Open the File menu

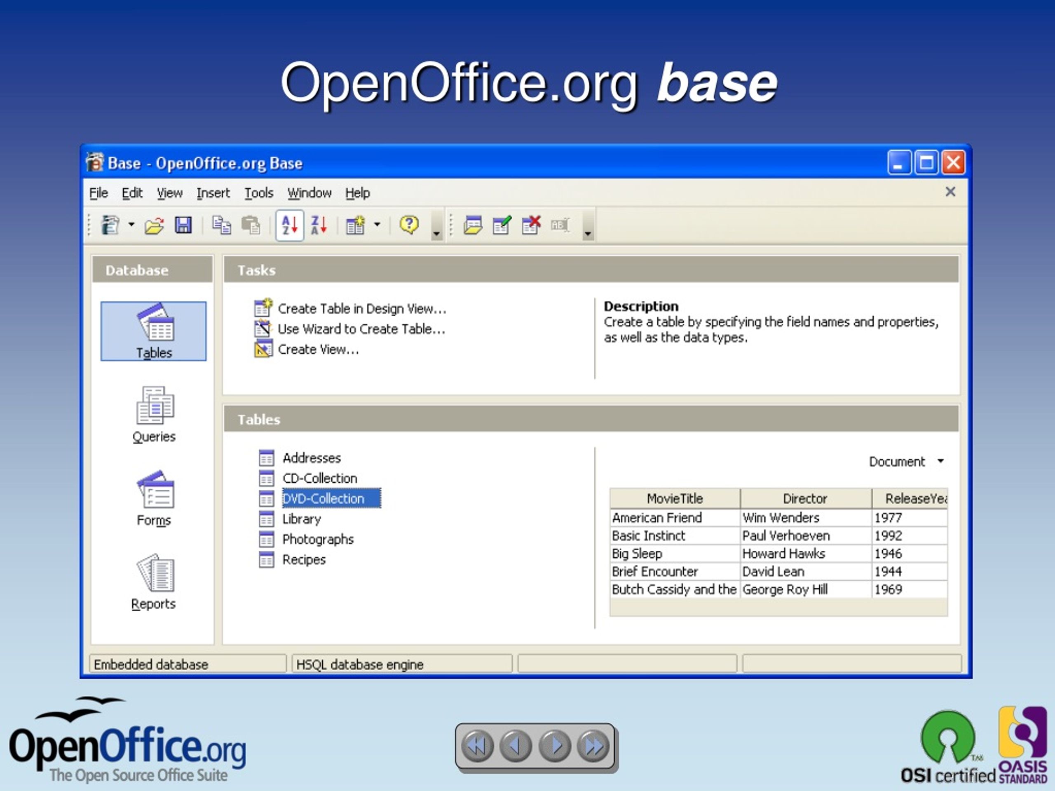[99, 193]
